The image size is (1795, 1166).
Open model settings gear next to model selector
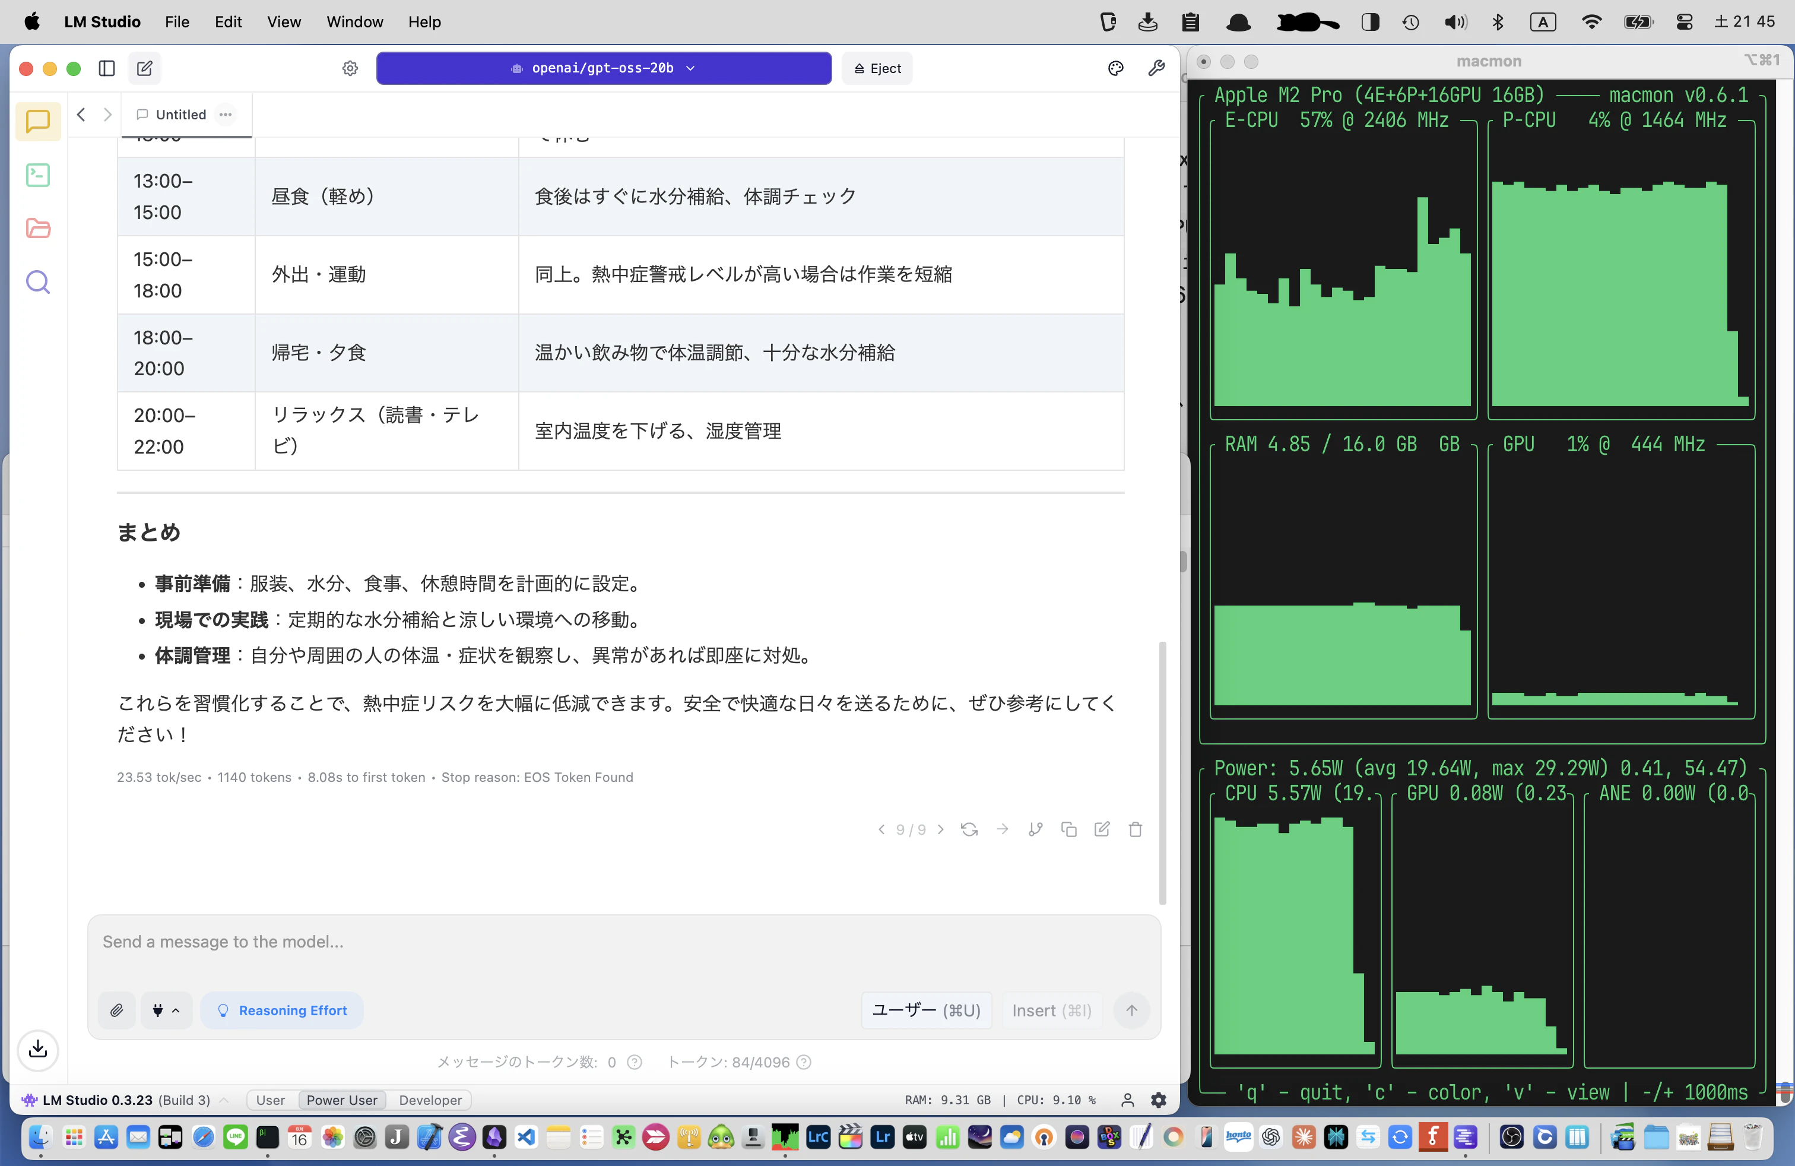coord(350,69)
